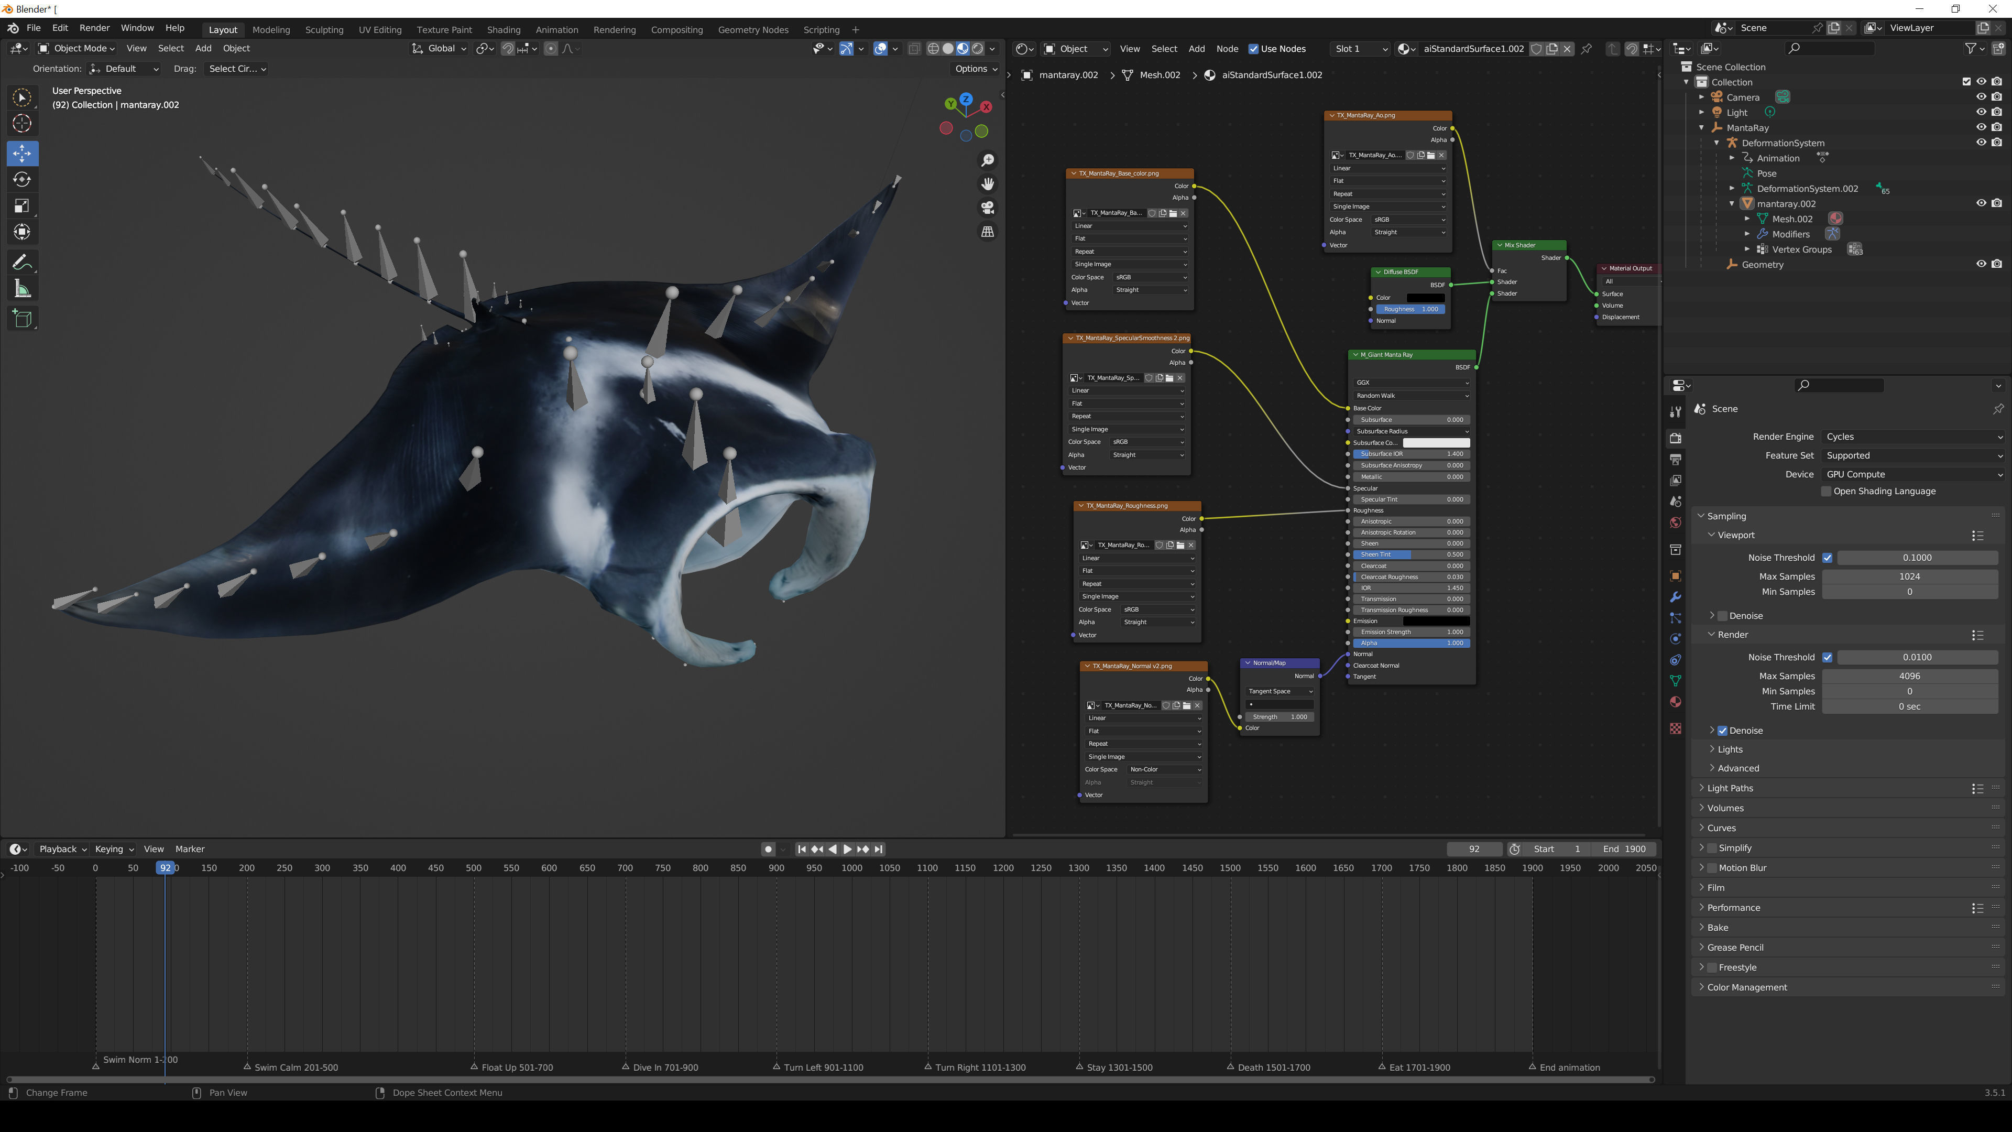Select the Scale tool
The image size is (2012, 1132).
22,206
